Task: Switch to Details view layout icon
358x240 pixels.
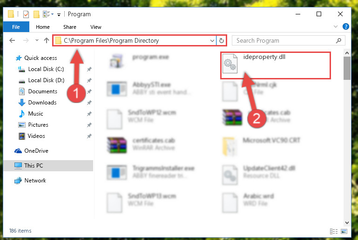Action: [334, 231]
